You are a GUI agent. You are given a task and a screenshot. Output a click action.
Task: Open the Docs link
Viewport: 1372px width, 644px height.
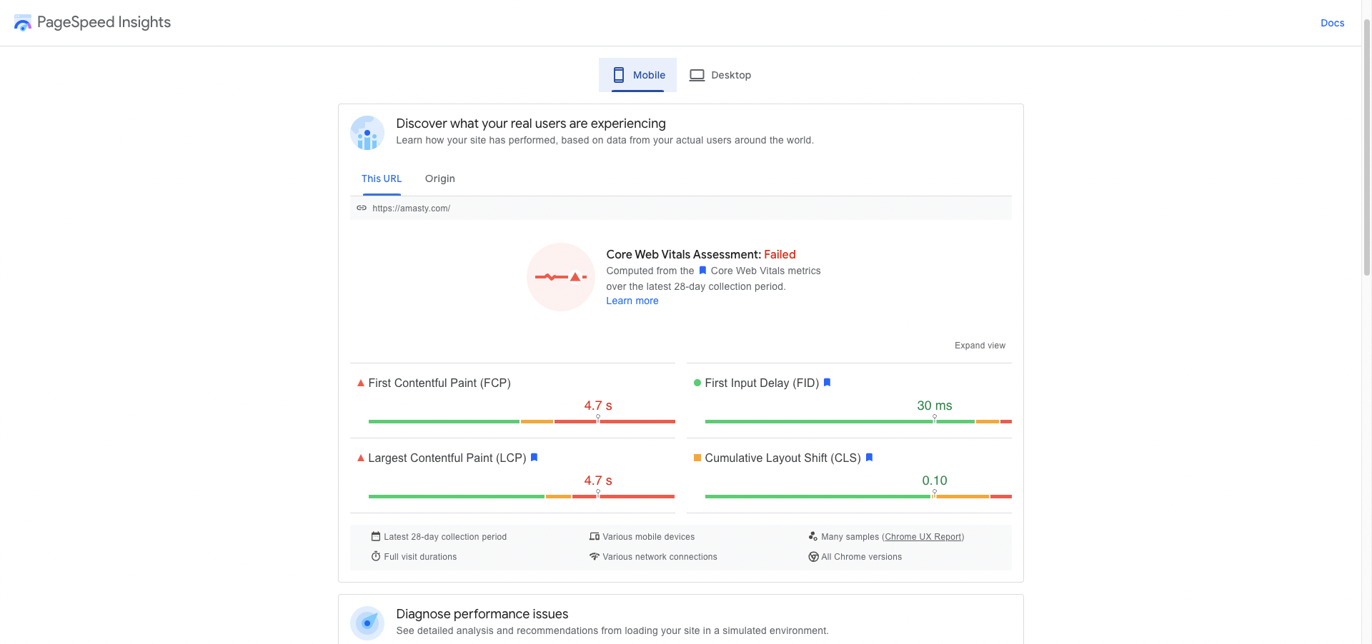(x=1332, y=23)
